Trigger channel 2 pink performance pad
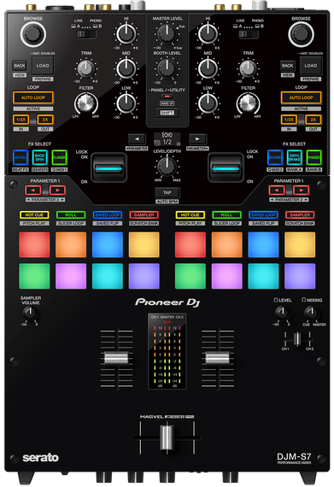The height and width of the screenshot is (487, 334). pyautogui.click(x=226, y=276)
